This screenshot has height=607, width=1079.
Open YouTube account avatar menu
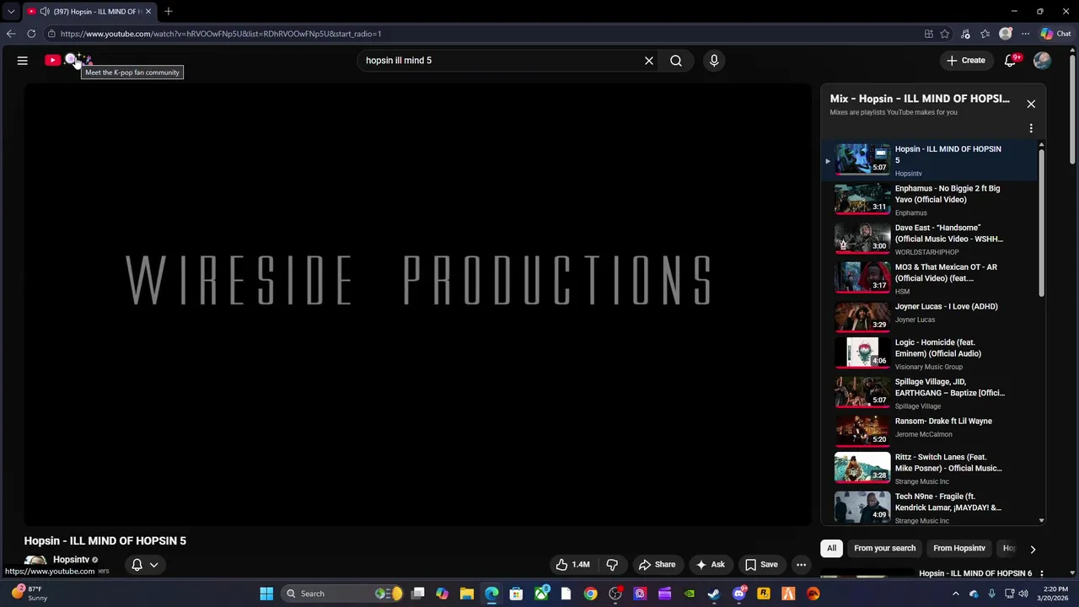[x=1042, y=61]
